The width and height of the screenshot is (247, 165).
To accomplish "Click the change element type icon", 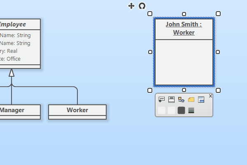I will point(181,100).
